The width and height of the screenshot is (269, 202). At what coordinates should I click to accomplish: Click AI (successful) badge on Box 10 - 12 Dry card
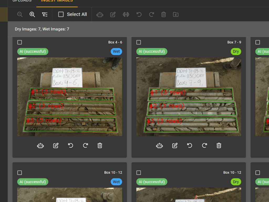[x=152, y=182]
